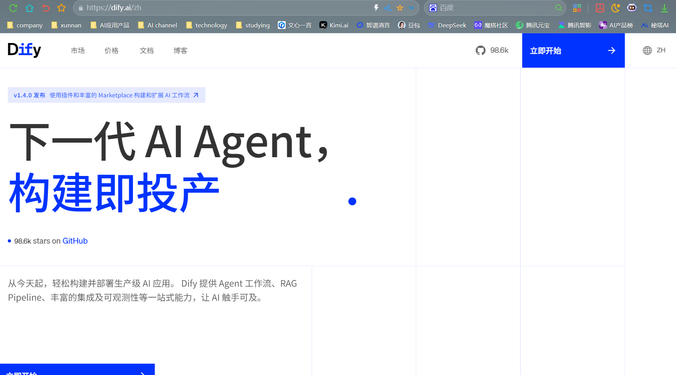Open the v1.4.0 发布 announcement banner
This screenshot has width=676, height=375.
(107, 95)
